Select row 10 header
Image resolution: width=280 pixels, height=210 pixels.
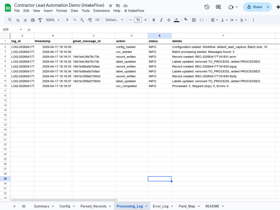(5, 86)
